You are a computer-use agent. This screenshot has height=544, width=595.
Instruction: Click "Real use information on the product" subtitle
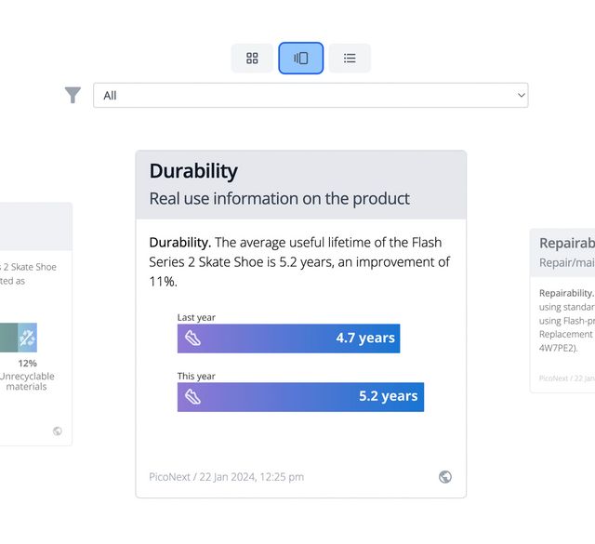[x=279, y=198]
